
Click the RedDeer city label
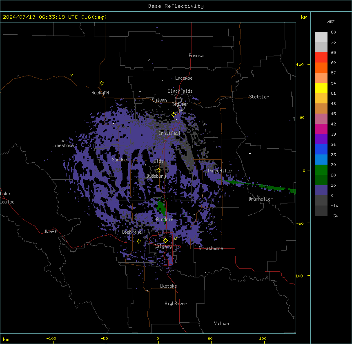(180, 104)
